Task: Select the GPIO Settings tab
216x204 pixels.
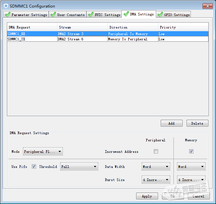Action: [173, 15]
